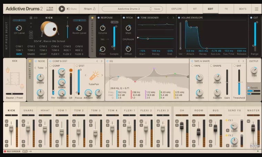
Task: Open the Addictive Drums 2 preset selector
Action: pyautogui.click(x=129, y=9)
